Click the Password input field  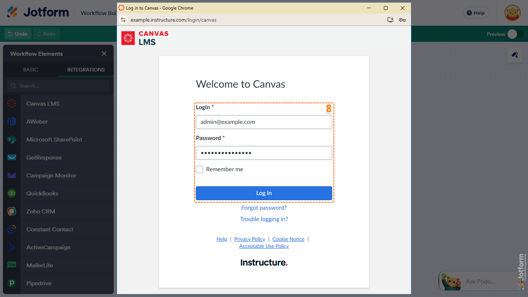[264, 153]
